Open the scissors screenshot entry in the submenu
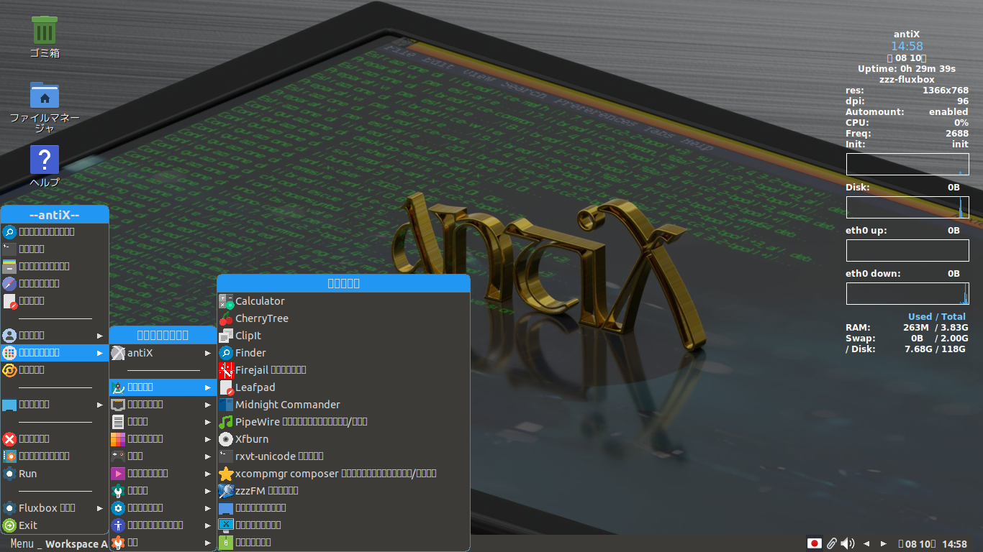The width and height of the screenshot is (983, 552). click(343, 525)
